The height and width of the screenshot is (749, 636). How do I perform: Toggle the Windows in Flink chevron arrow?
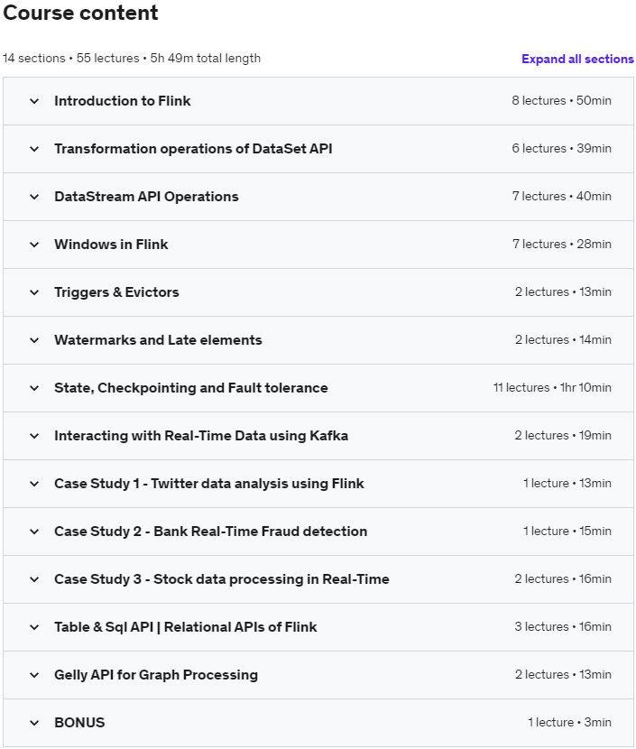34,245
